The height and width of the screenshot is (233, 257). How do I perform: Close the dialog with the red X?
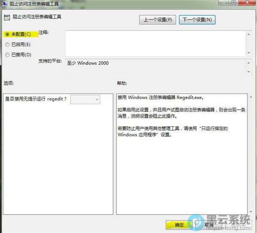pos(247,3)
